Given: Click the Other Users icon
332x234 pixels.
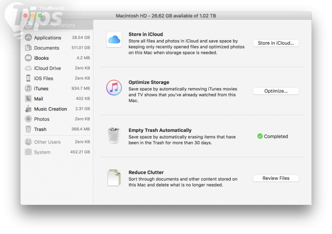Looking at the screenshot, I should 28,142.
